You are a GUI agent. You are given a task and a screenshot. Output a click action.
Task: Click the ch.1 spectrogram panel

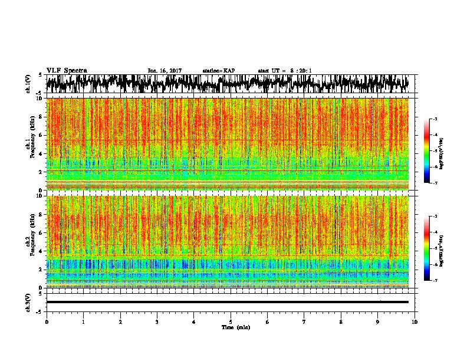pos(228,144)
